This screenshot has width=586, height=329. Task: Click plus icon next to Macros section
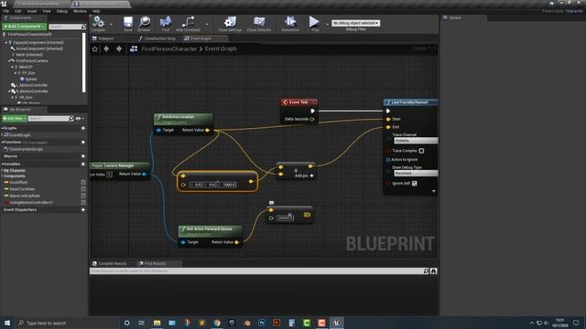[83, 156]
